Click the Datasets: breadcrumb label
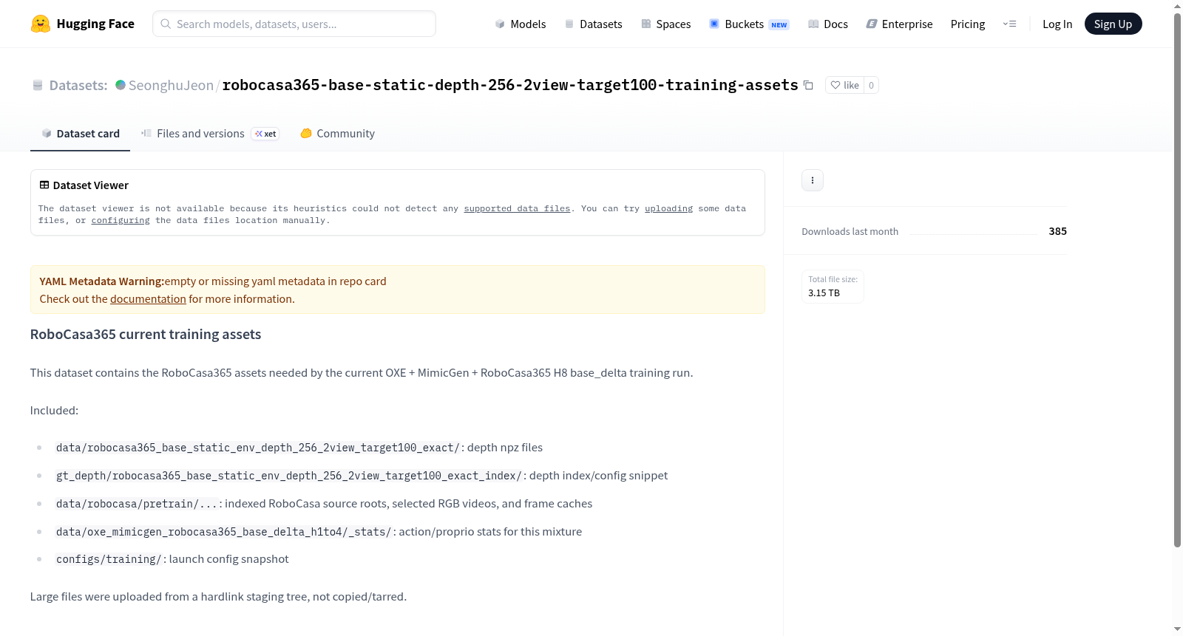 pyautogui.click(x=78, y=85)
